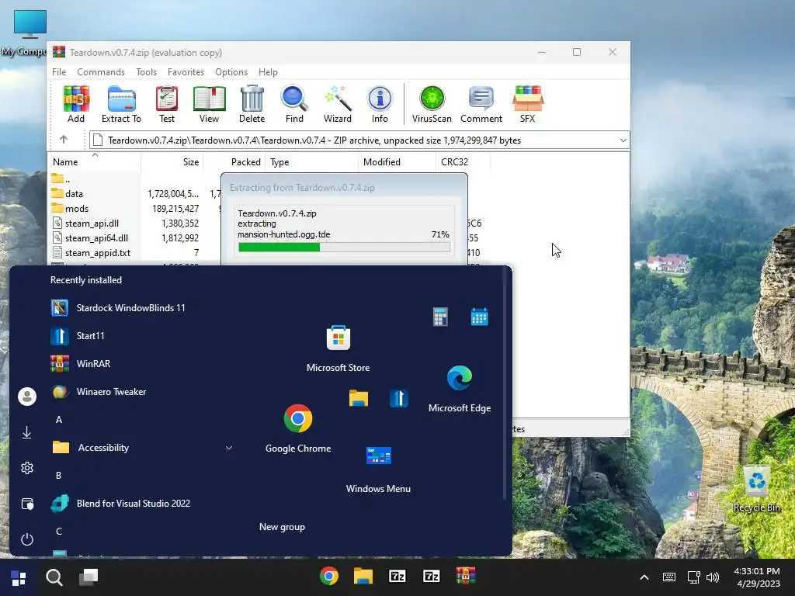
Task: Open taskbar Search
Action: [x=54, y=577]
